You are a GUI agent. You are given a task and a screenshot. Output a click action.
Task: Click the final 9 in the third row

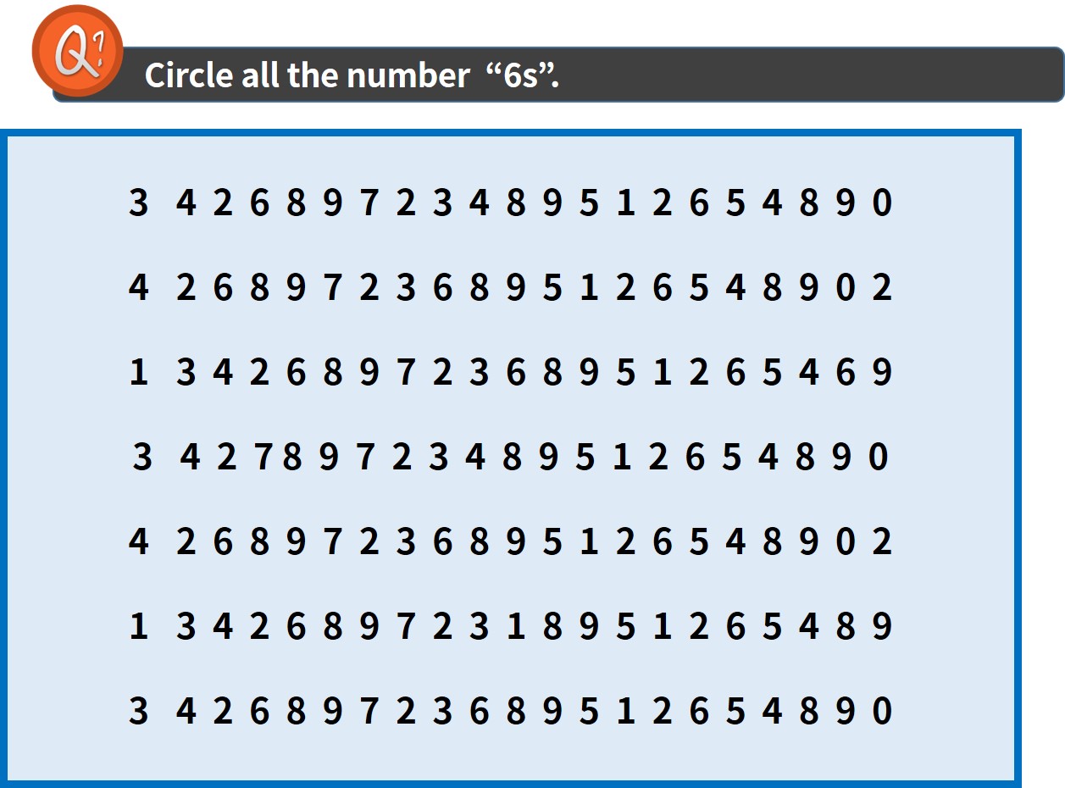tap(882, 372)
